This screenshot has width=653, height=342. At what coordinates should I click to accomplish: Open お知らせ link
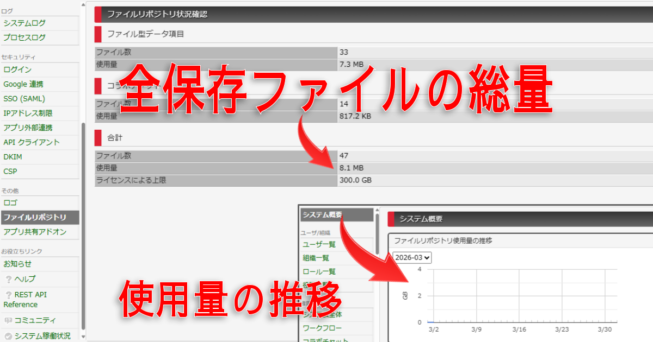pos(17,264)
